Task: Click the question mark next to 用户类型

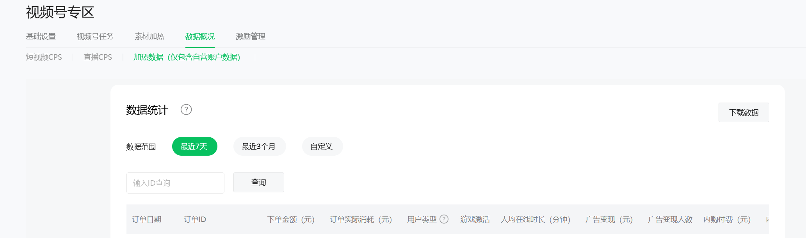Action: click(444, 219)
